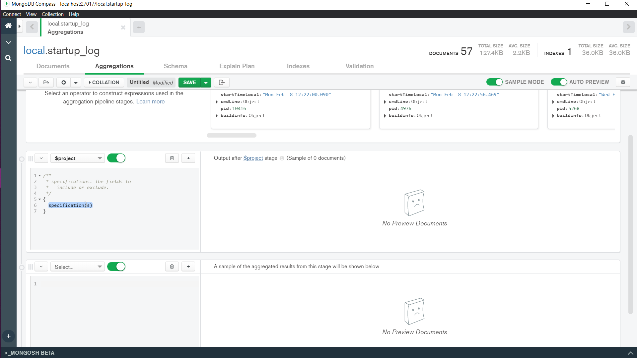Click into the $project stage editor
Screen dimensions: 637x358
[x=114, y=208]
